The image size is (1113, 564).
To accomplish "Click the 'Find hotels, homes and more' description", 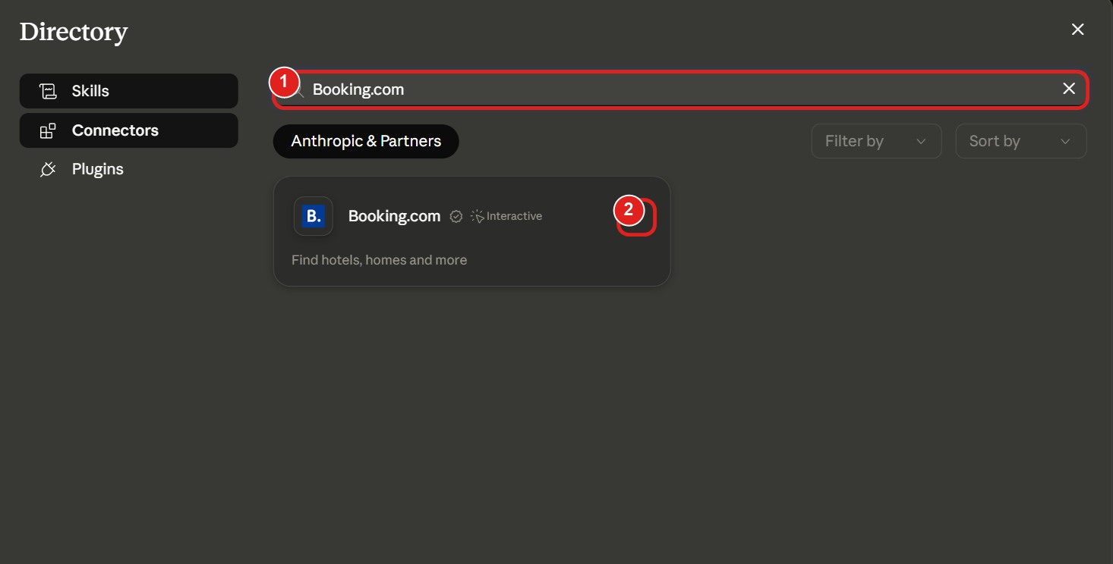I will click(379, 260).
